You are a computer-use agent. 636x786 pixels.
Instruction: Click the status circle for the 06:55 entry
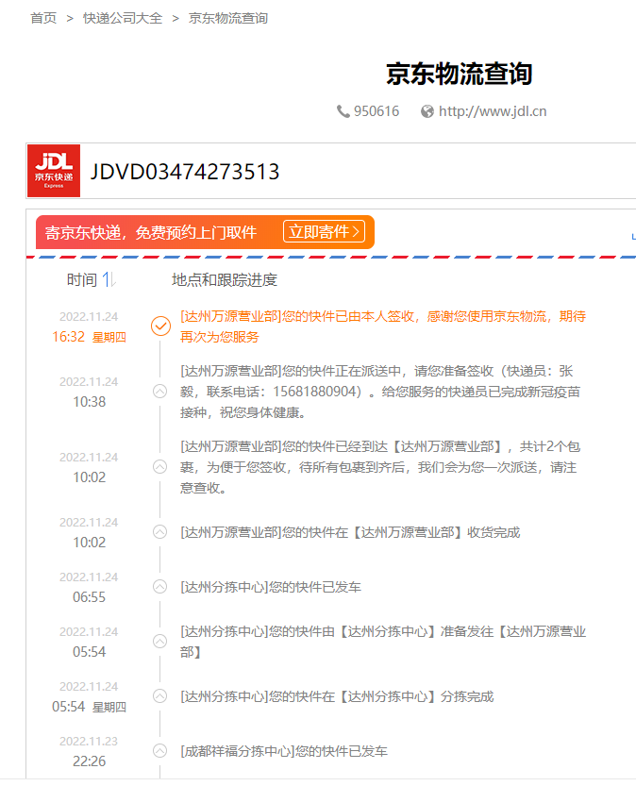pos(159,587)
